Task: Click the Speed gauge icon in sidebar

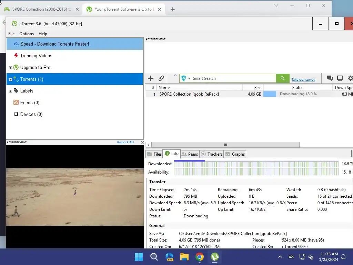Action: pos(16,44)
